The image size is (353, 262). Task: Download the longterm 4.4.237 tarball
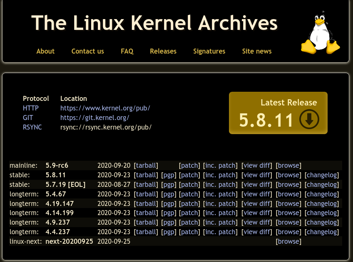pyautogui.click(x=146, y=232)
